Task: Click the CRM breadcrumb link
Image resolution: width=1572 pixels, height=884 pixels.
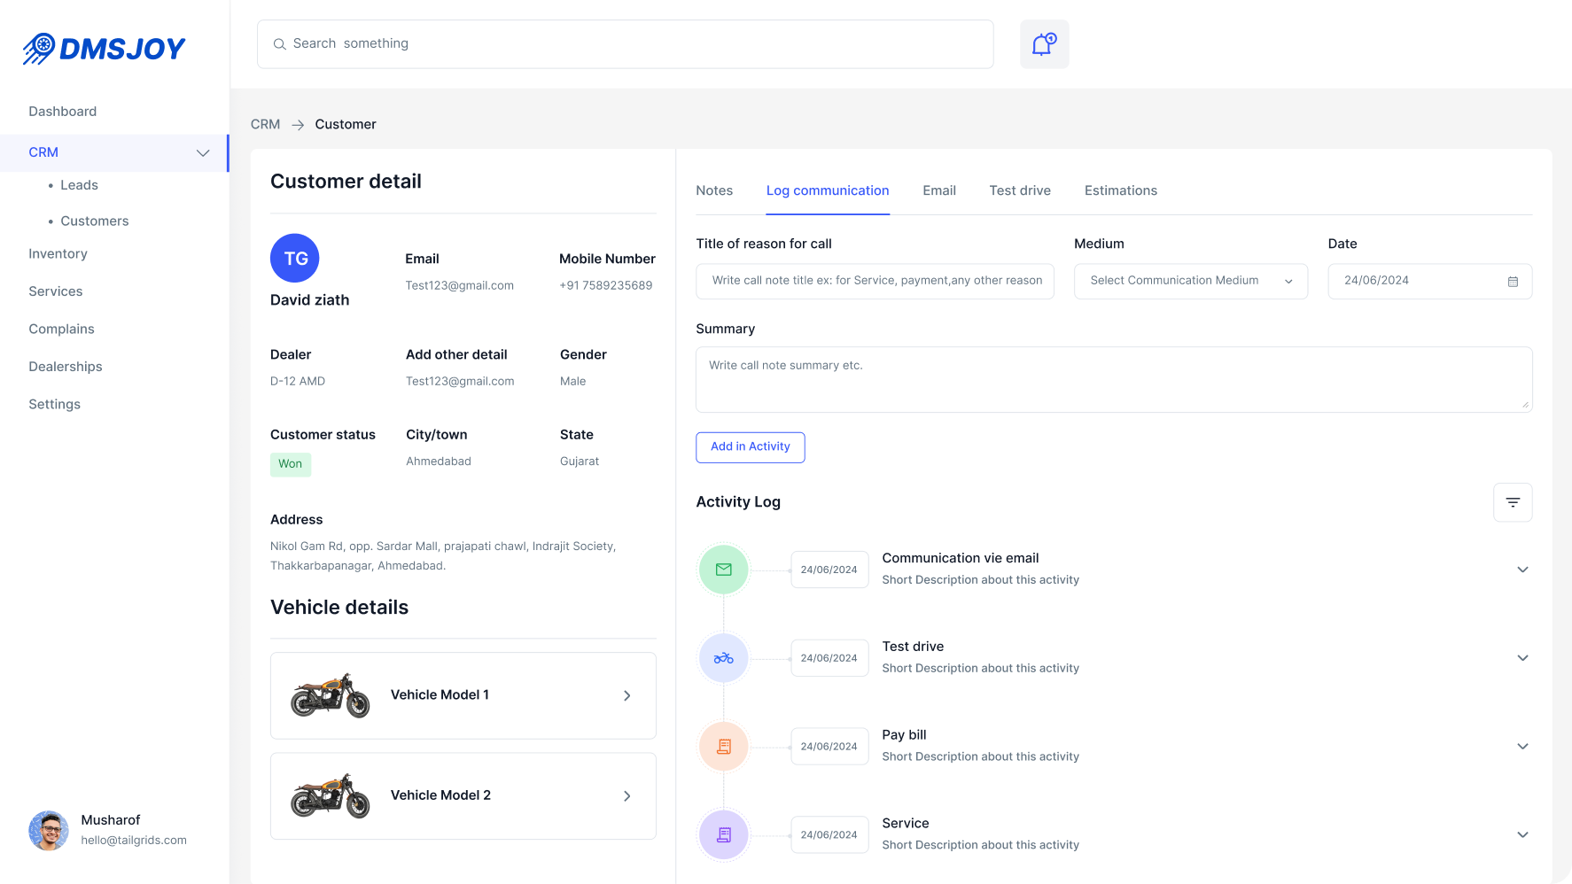Action: point(265,125)
